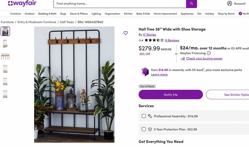Click the purple rewards gem icon

(145, 72)
